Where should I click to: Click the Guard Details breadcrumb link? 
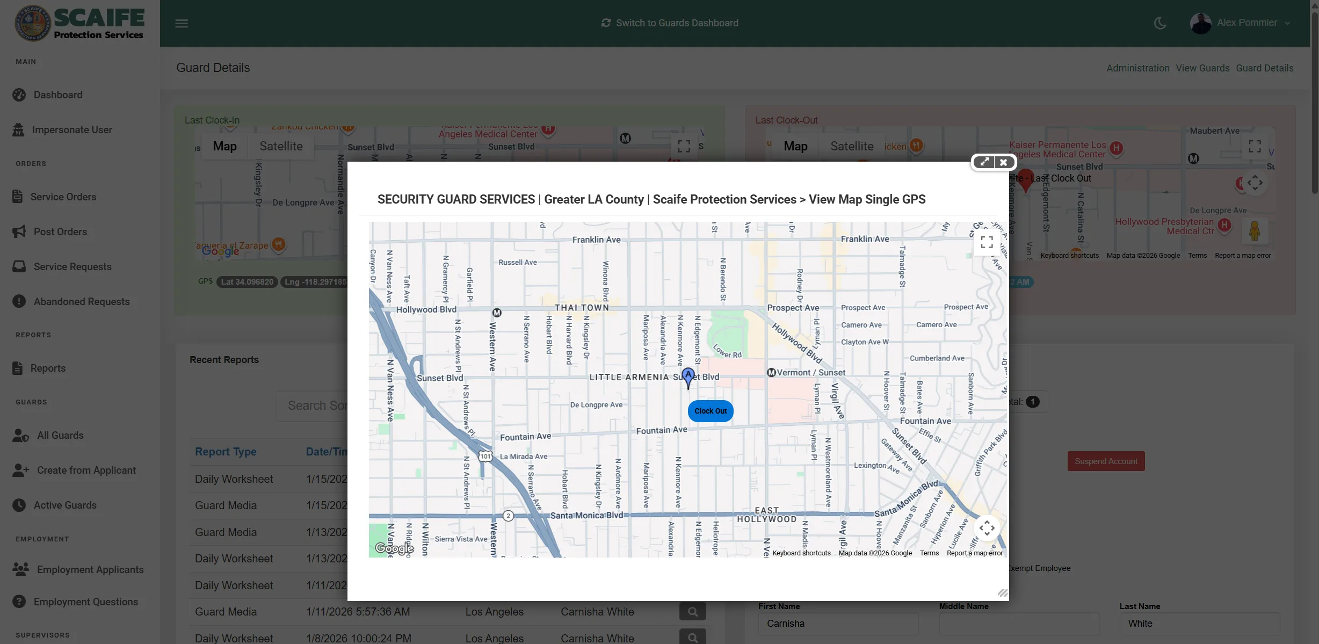pyautogui.click(x=1264, y=68)
